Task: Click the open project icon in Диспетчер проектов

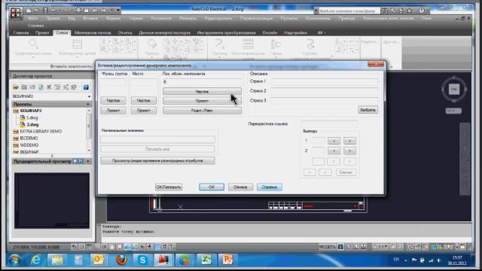Action: (16, 87)
